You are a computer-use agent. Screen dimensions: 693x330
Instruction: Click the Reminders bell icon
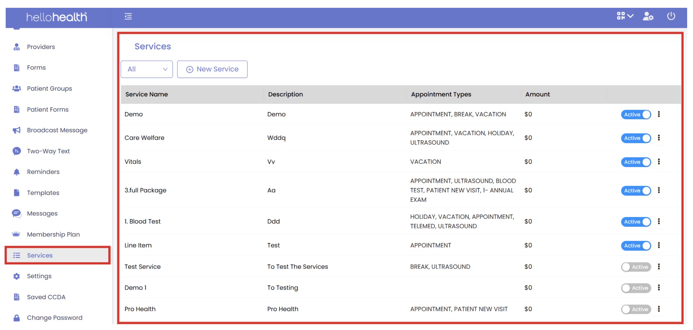17,172
